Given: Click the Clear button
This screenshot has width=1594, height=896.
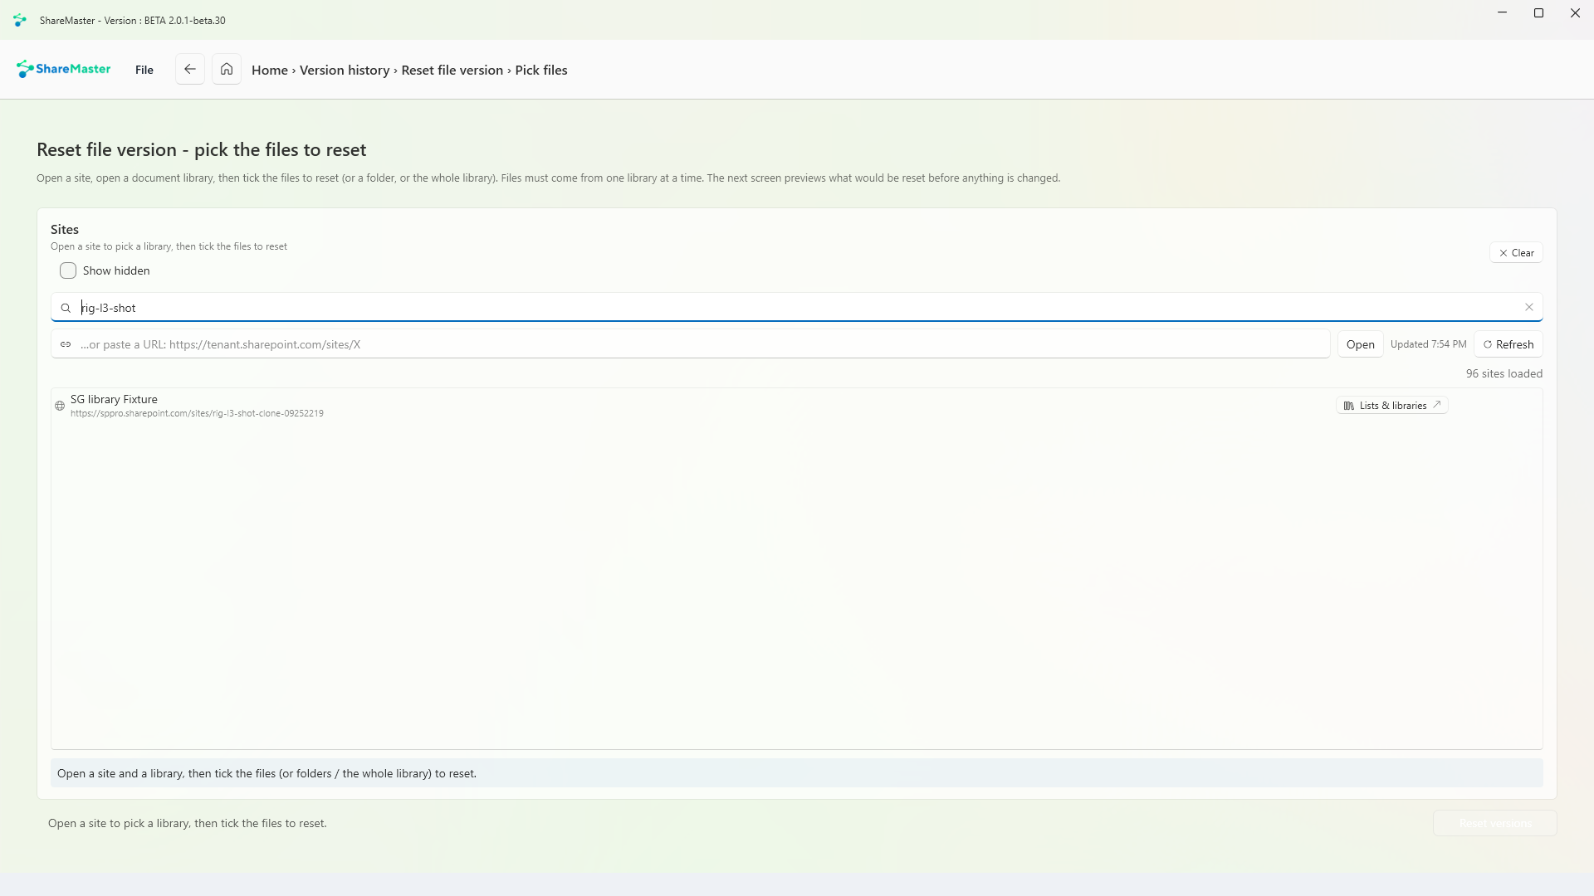Looking at the screenshot, I should pyautogui.click(x=1516, y=253).
